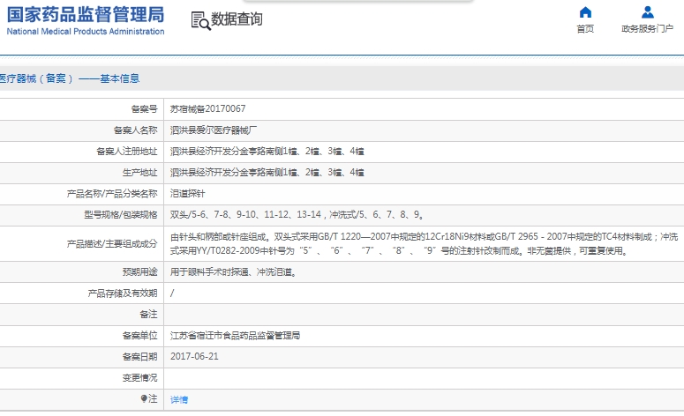Select the 生产地址 label
Viewport: 684px width, 416px height.
tap(139, 173)
